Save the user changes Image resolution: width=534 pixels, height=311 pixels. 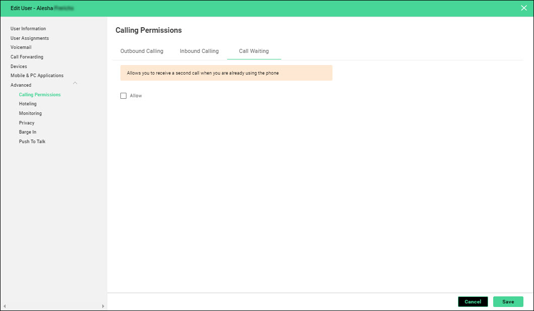click(x=508, y=301)
